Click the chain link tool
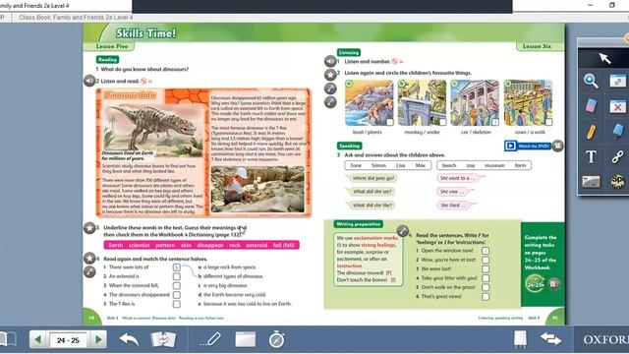Image resolution: width=629 pixels, height=354 pixels. click(618, 157)
